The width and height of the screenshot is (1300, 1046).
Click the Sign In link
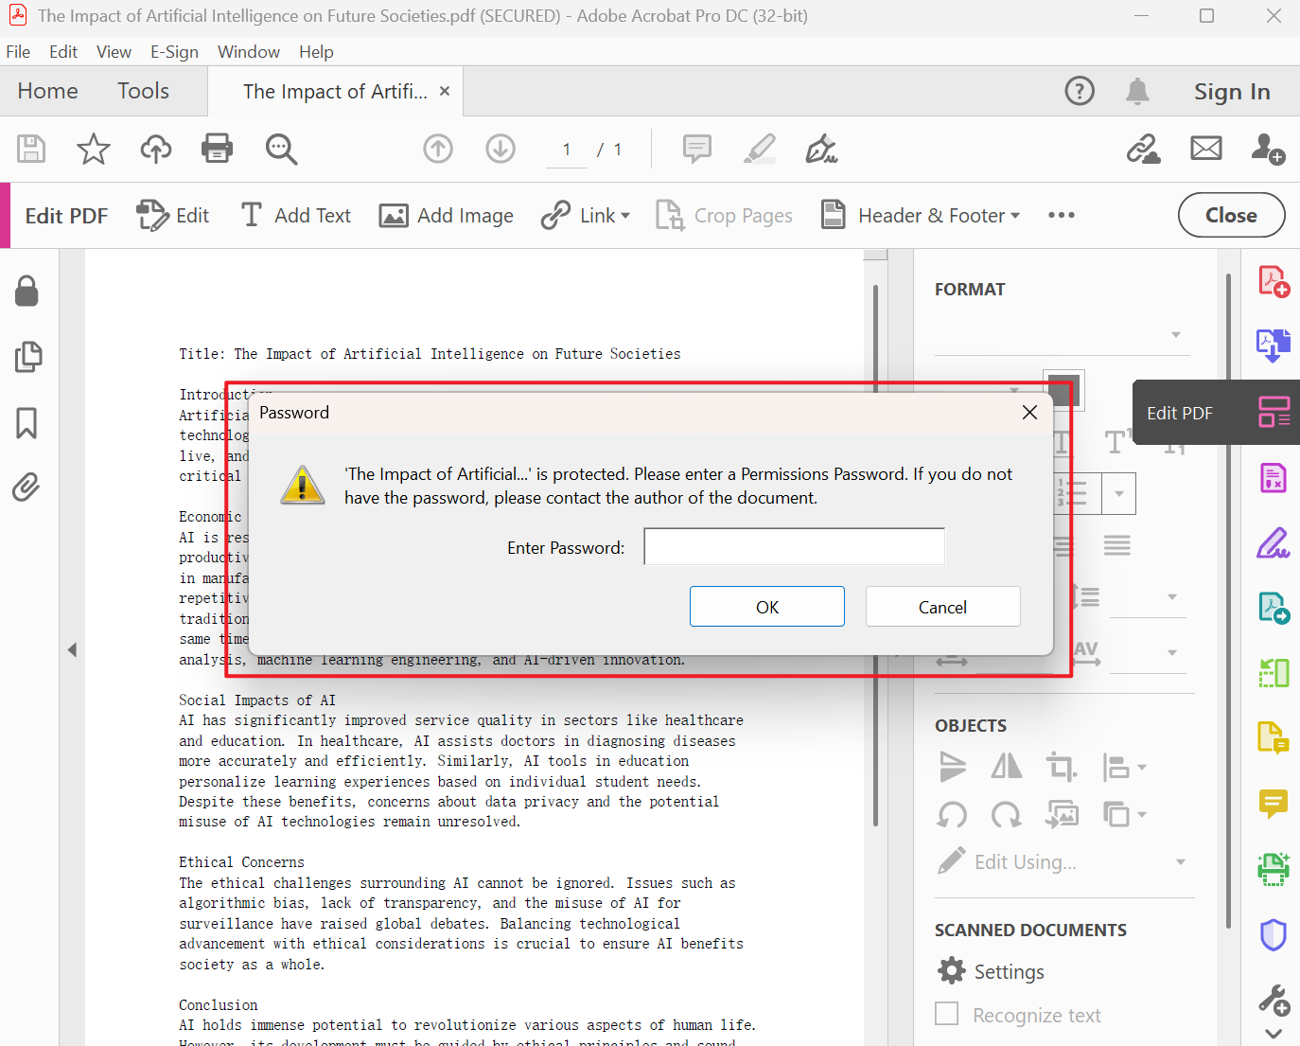(1232, 92)
